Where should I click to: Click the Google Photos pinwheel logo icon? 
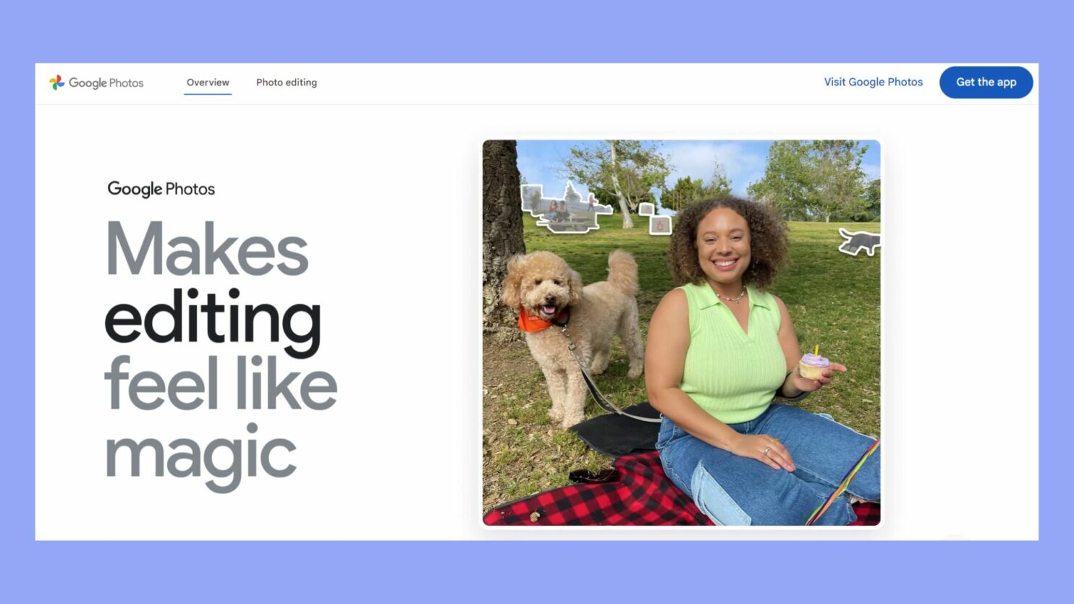56,82
